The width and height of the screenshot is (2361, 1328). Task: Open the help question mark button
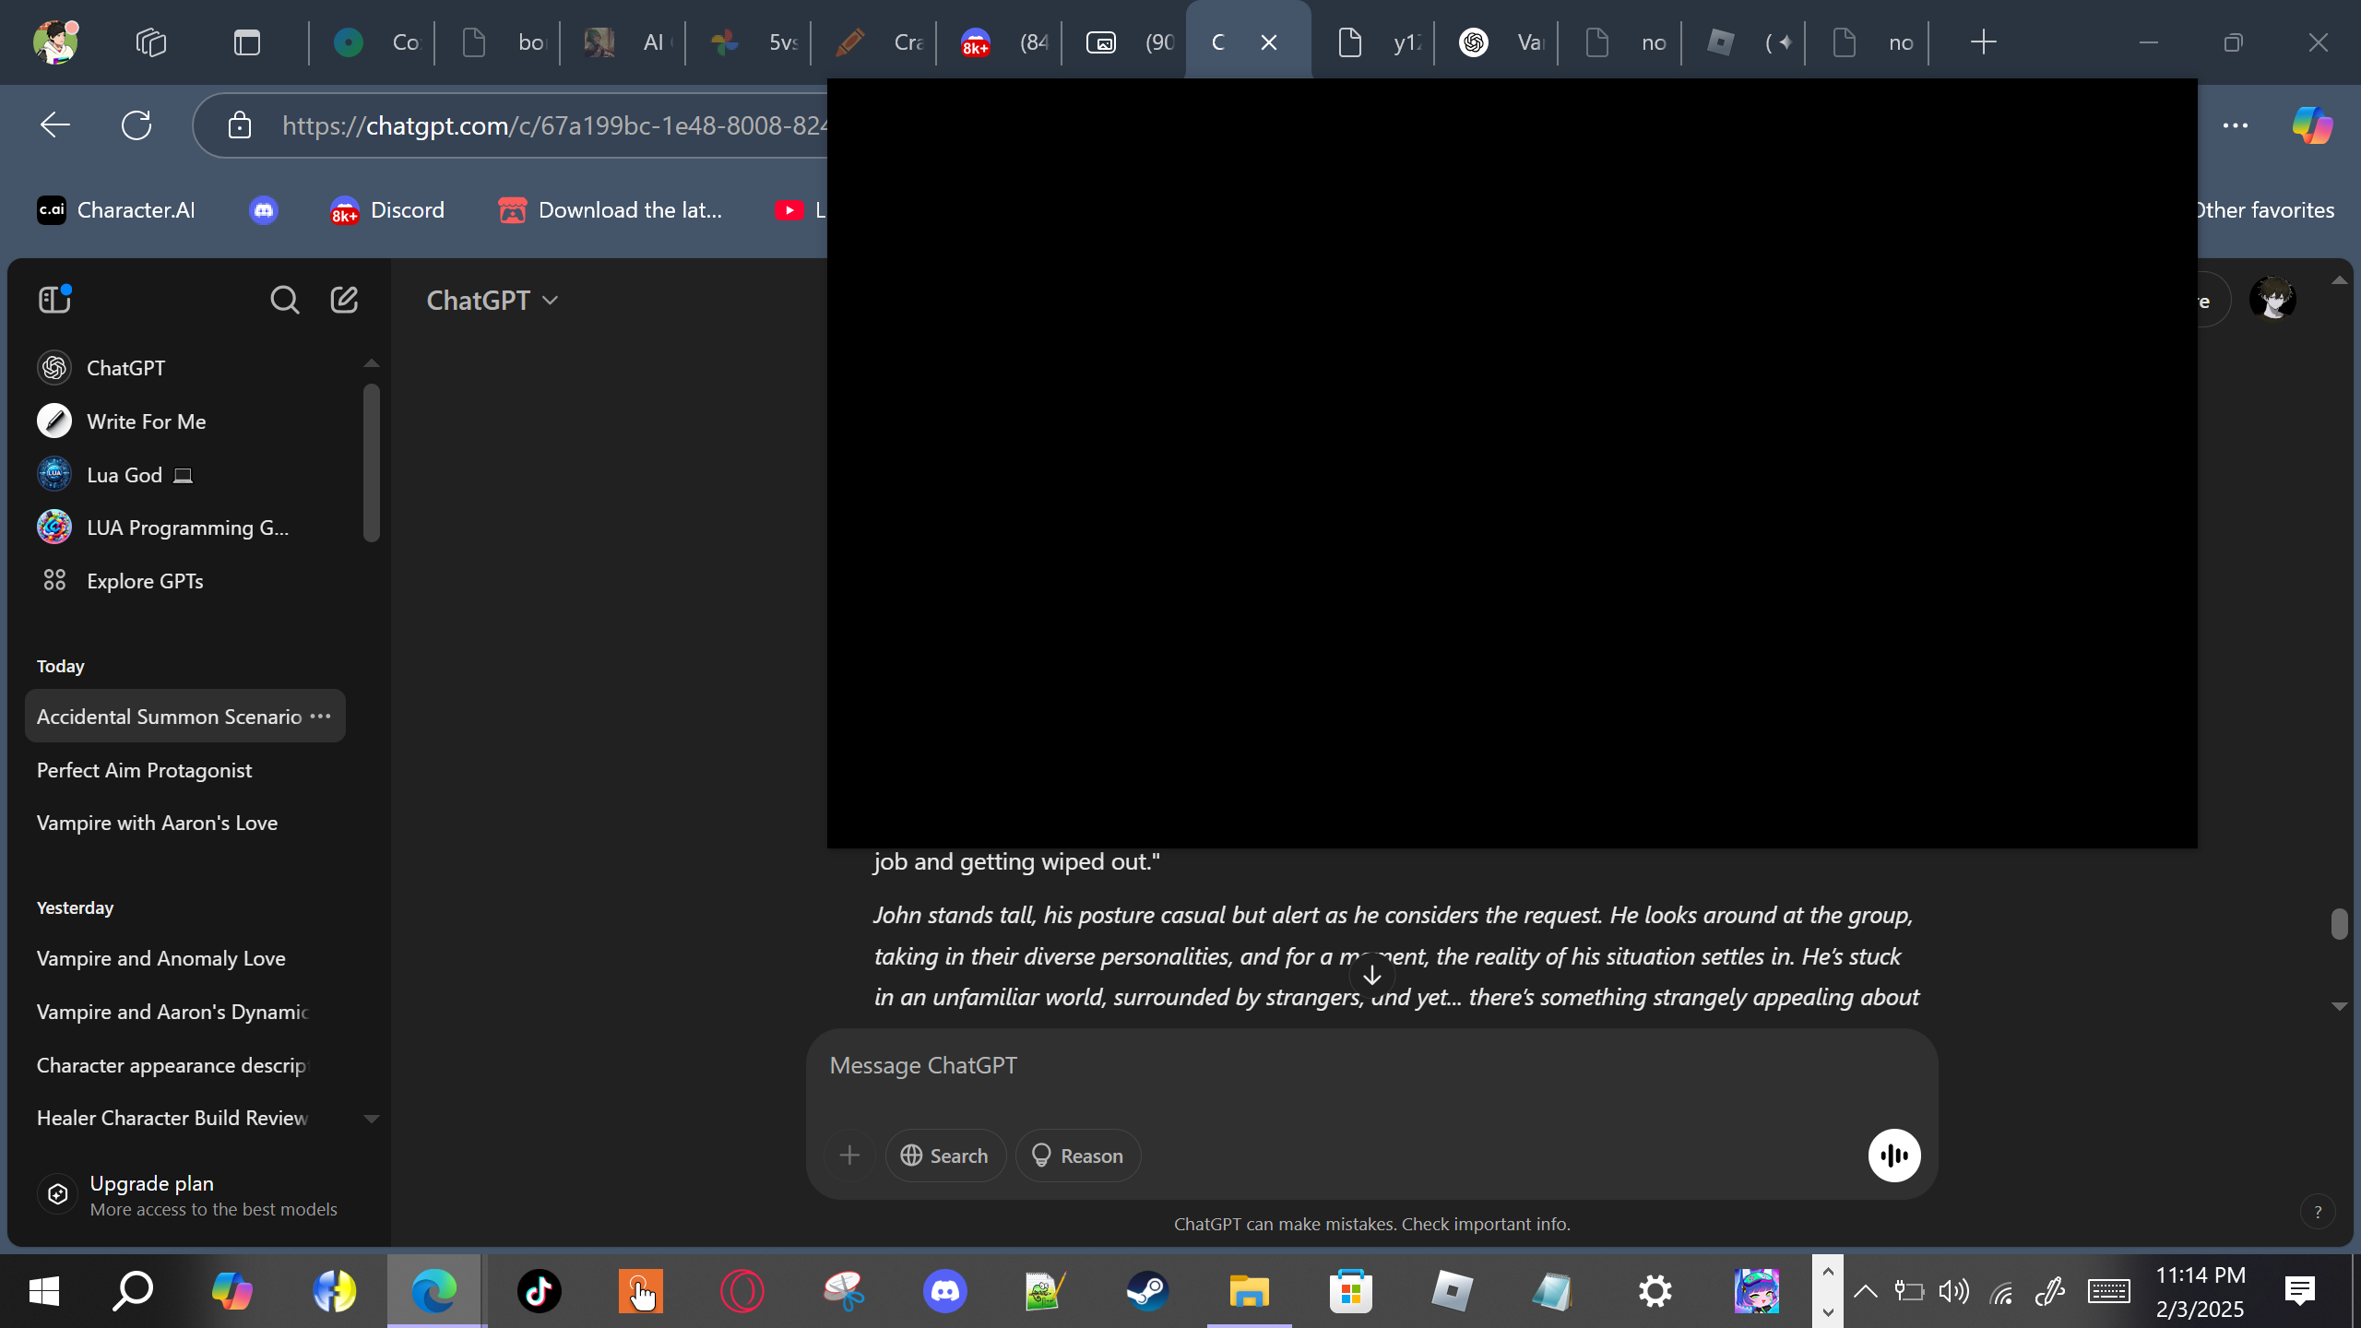2318,1213
